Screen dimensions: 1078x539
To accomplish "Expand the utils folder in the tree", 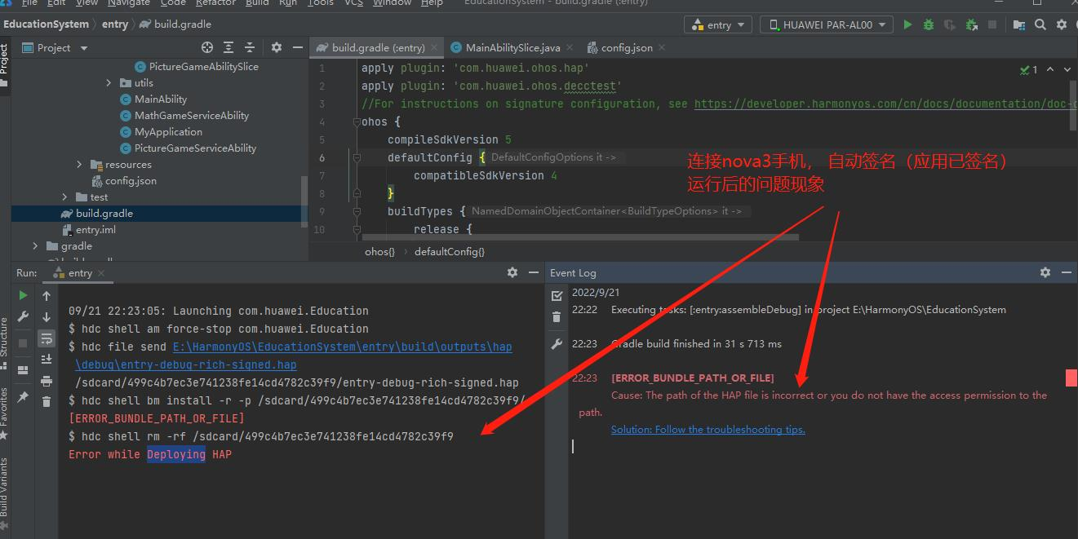I will click(109, 83).
